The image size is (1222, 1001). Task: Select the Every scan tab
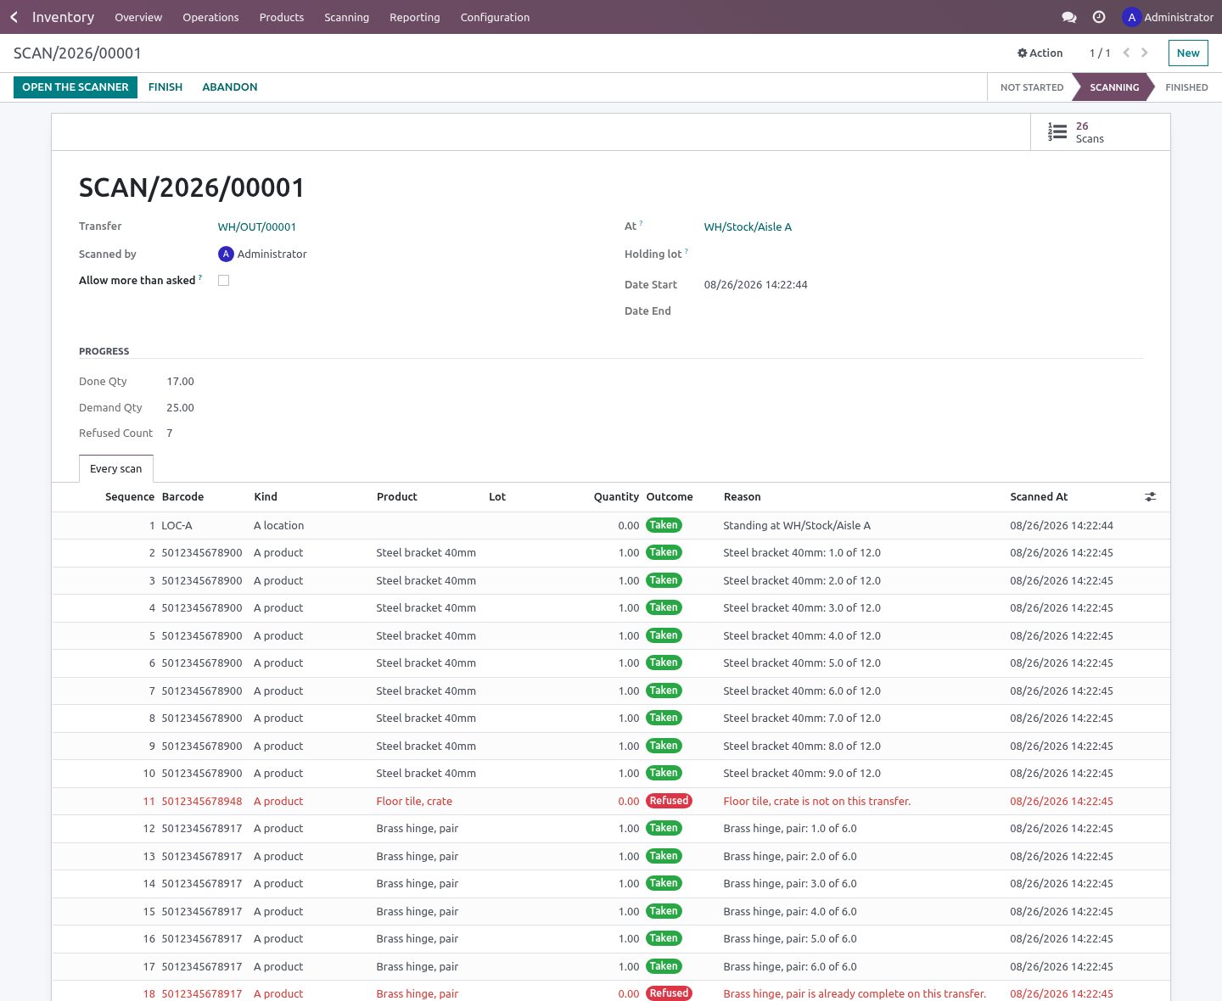116,469
